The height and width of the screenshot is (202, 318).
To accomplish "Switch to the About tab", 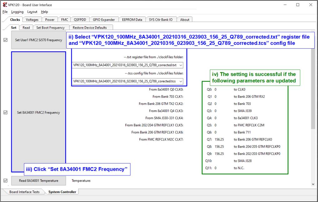I will click(x=185, y=20).
